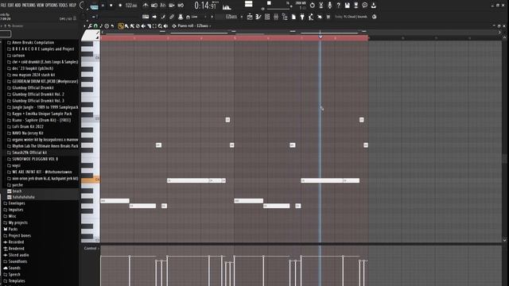Click the transport record button

point(120,6)
